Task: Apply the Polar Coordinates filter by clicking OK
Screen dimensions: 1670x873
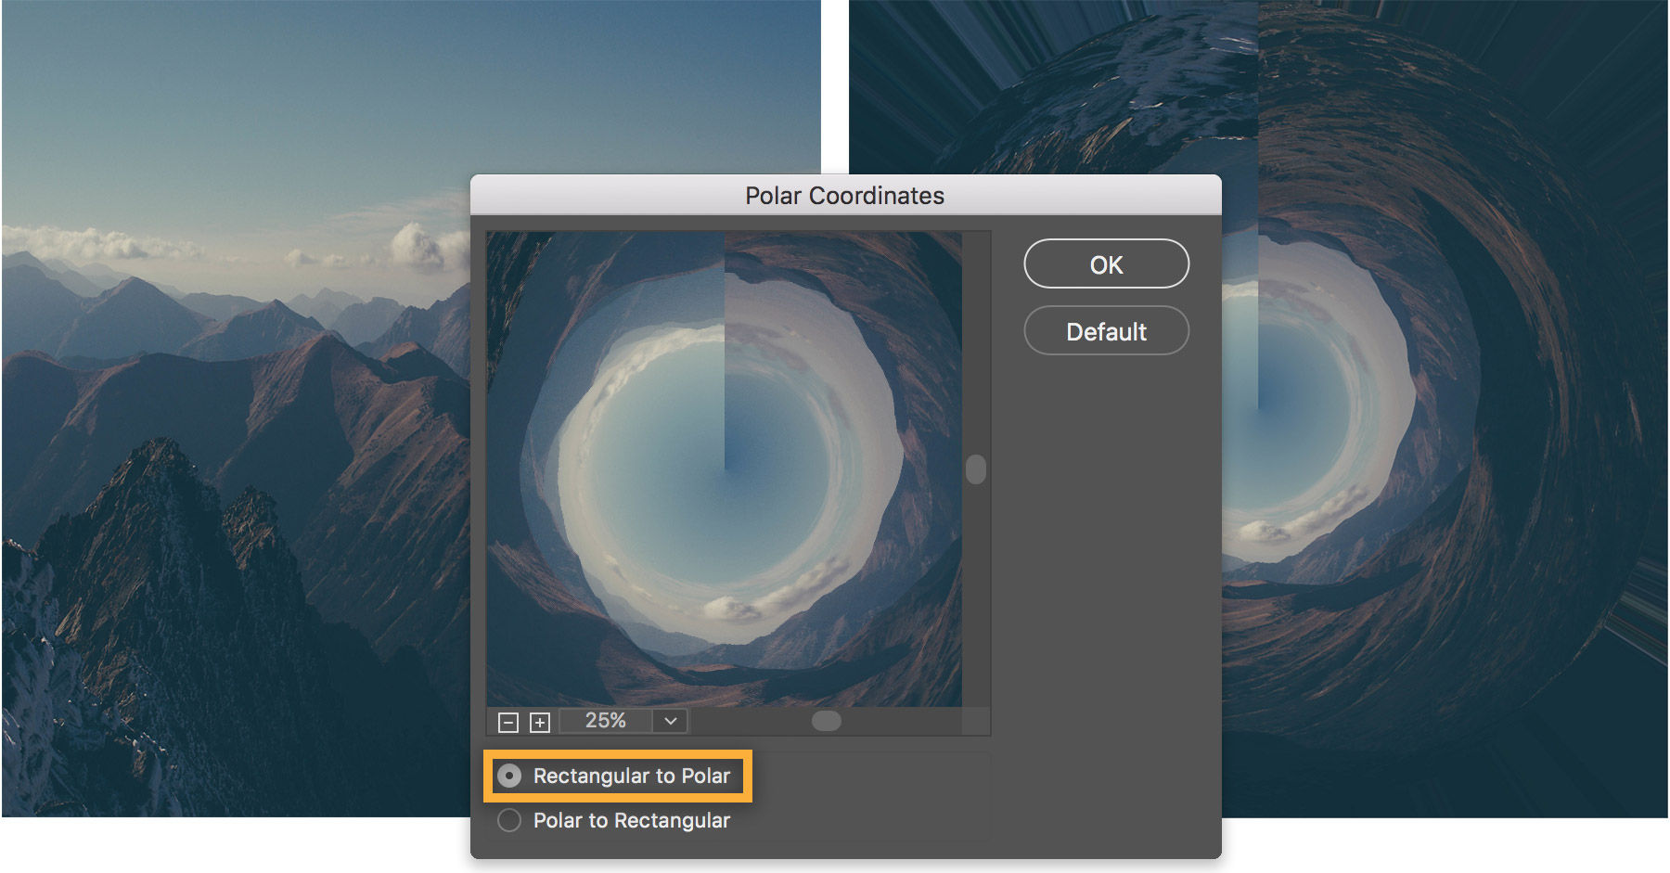Action: (1106, 263)
